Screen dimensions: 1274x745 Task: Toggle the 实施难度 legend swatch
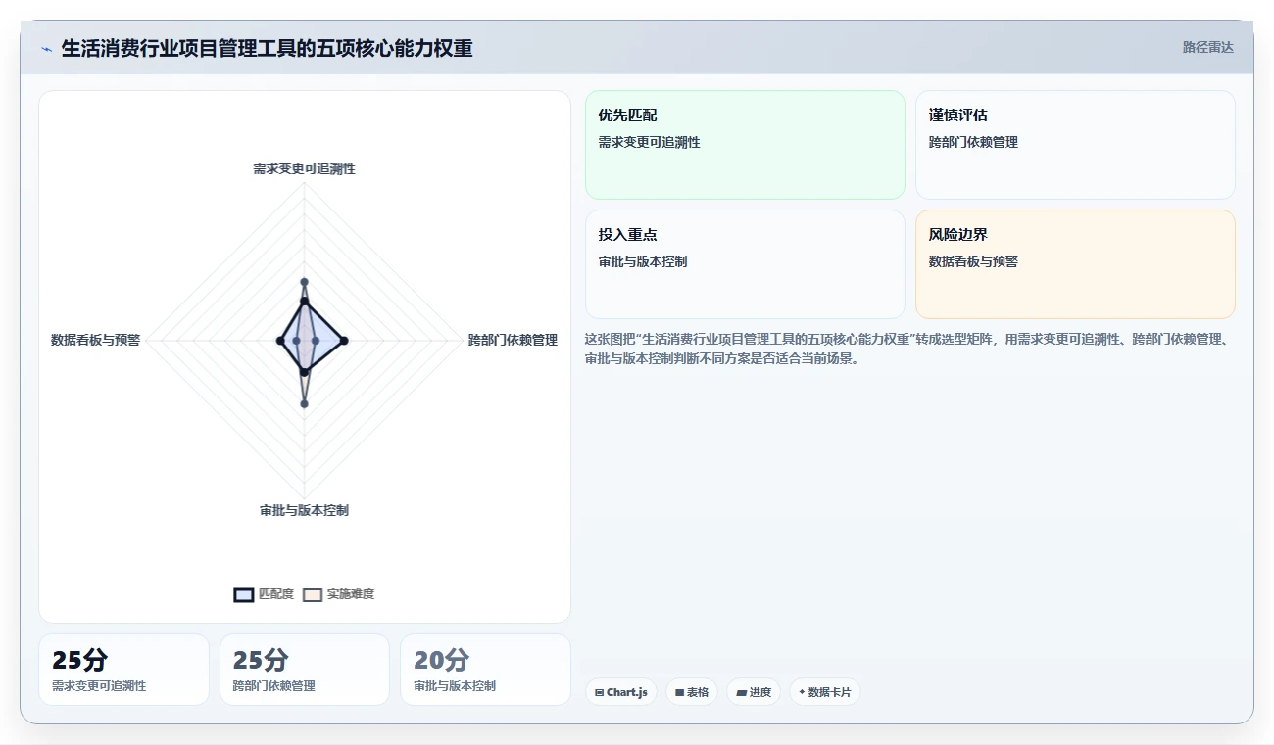313,594
